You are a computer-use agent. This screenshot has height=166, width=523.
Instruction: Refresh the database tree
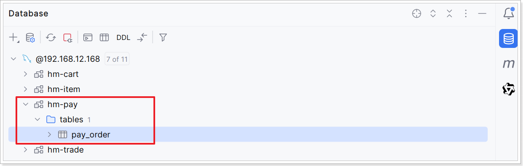click(51, 37)
